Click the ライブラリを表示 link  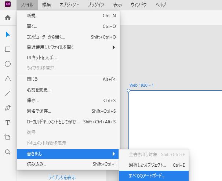tap(62, 178)
